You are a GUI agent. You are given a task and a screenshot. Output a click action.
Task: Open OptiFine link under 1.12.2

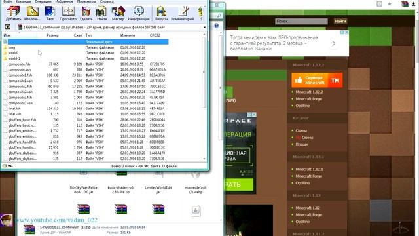click(302, 106)
